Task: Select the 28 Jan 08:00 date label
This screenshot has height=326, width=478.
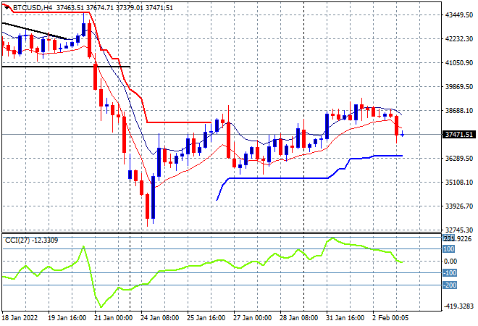Action: (x=298, y=318)
